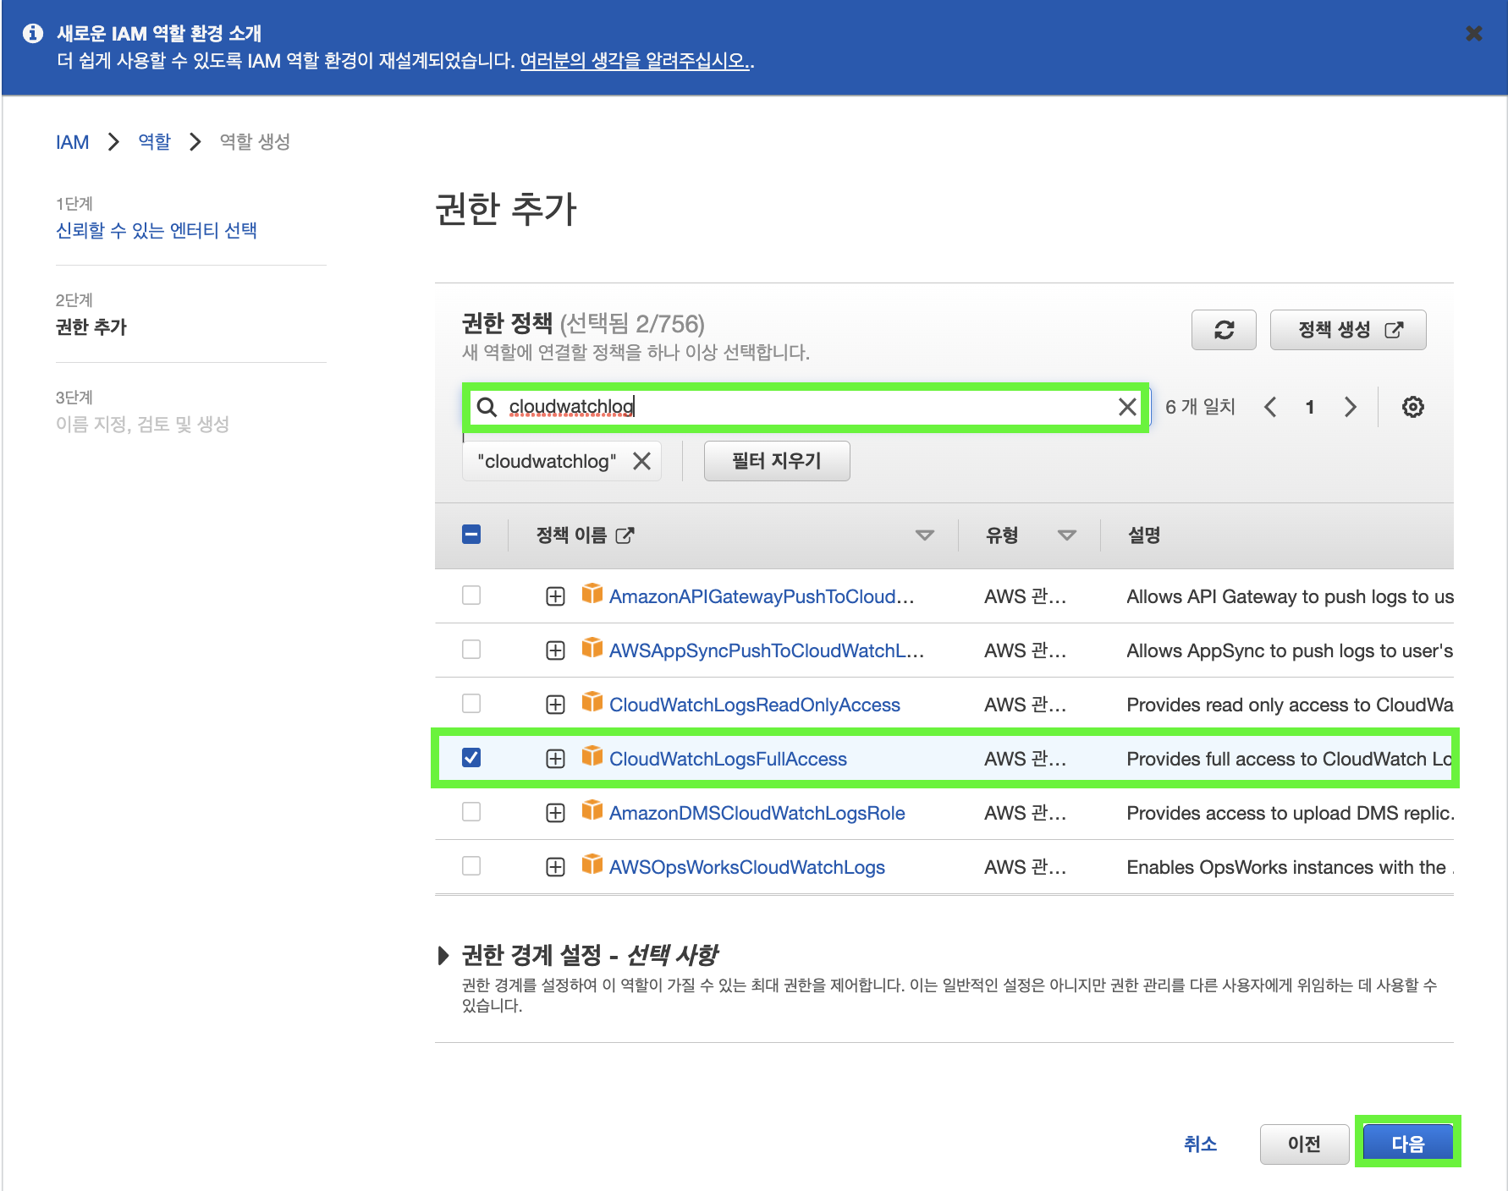Click orange policy icon for CloudWatchLogsReadOnlyAccess
Image resolution: width=1508 pixels, height=1191 pixels.
[592, 702]
